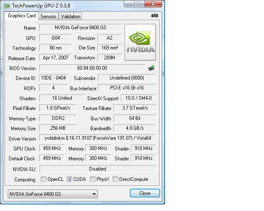Click GPU Clock row Shader 918 MHz field
This screenshot has height=211, width=264.
pyautogui.click(x=144, y=148)
